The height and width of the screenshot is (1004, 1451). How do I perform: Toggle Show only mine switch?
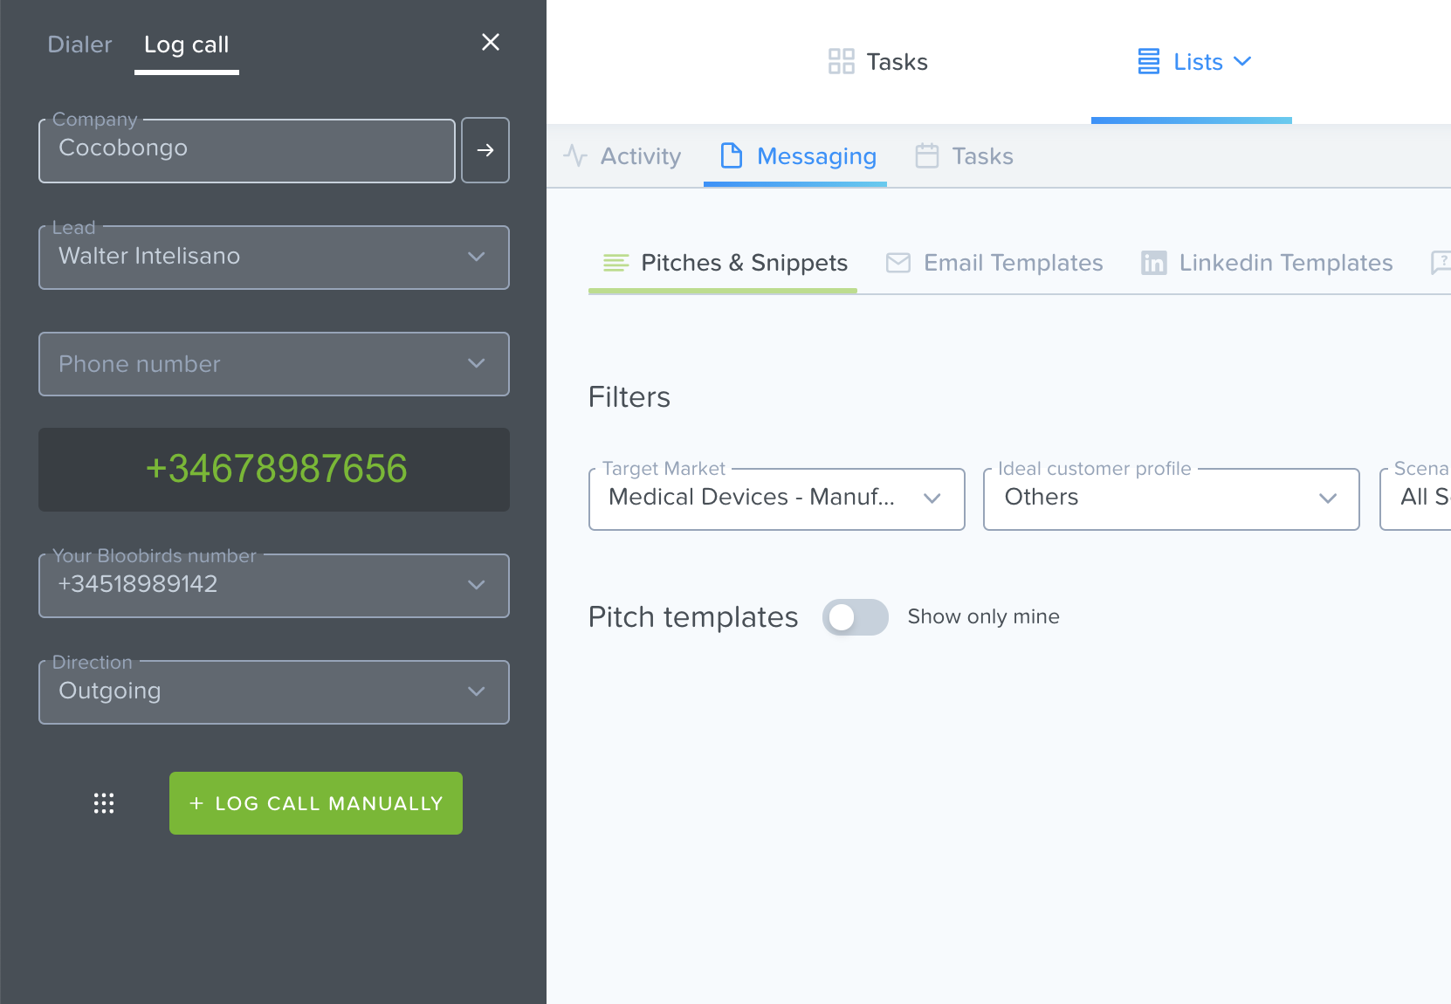pyautogui.click(x=856, y=617)
